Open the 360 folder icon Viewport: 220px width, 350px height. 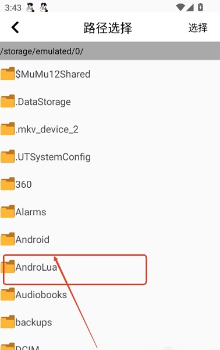[x=8, y=184]
